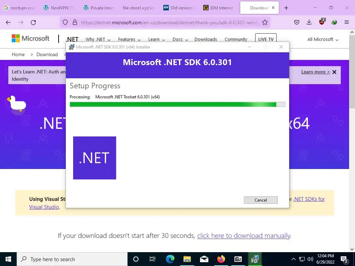Open the network status tray icon

tap(302, 259)
